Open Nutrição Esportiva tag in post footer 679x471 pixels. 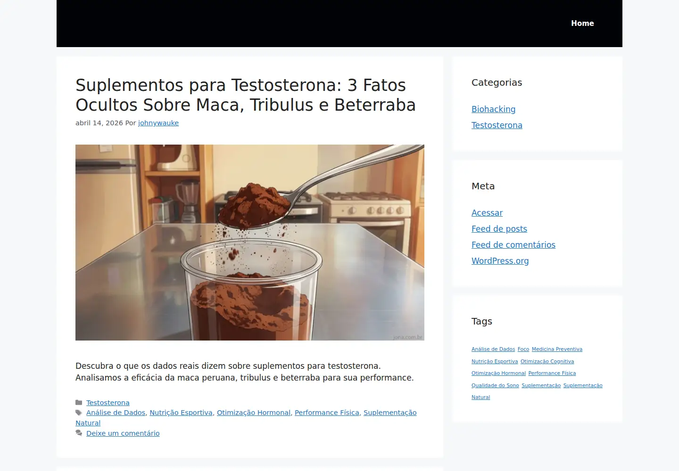pos(181,413)
